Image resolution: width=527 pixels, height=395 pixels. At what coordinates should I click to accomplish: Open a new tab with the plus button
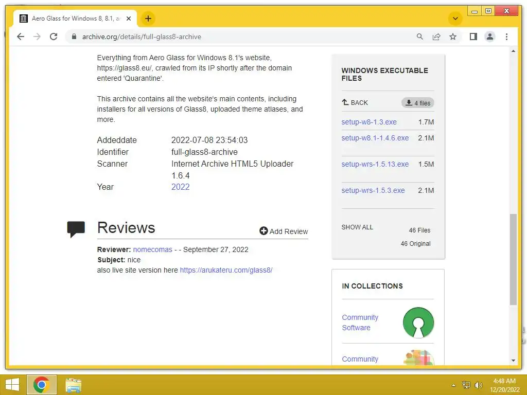[x=148, y=19]
